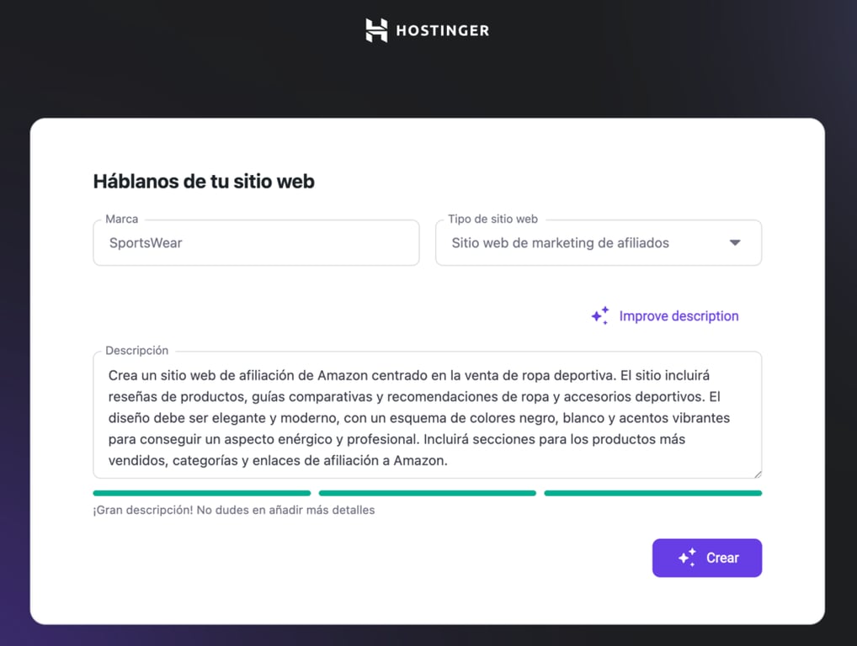Open the website type selector via its chevron
The width and height of the screenshot is (857, 646).
(736, 242)
